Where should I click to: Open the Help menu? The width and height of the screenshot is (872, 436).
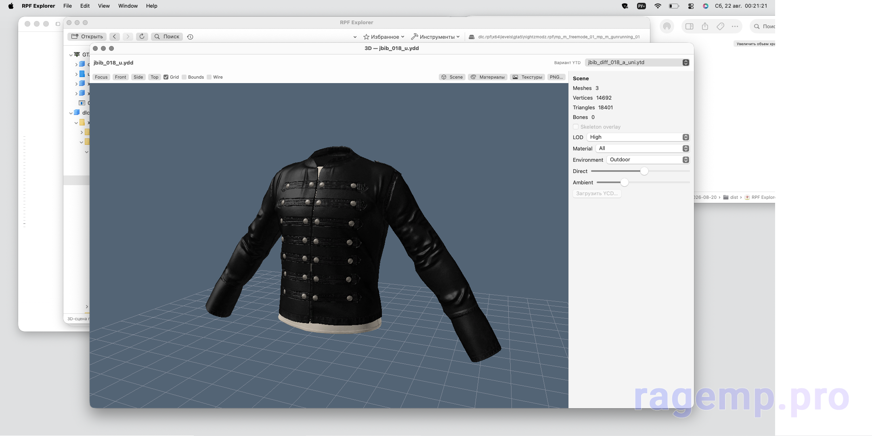point(152,6)
